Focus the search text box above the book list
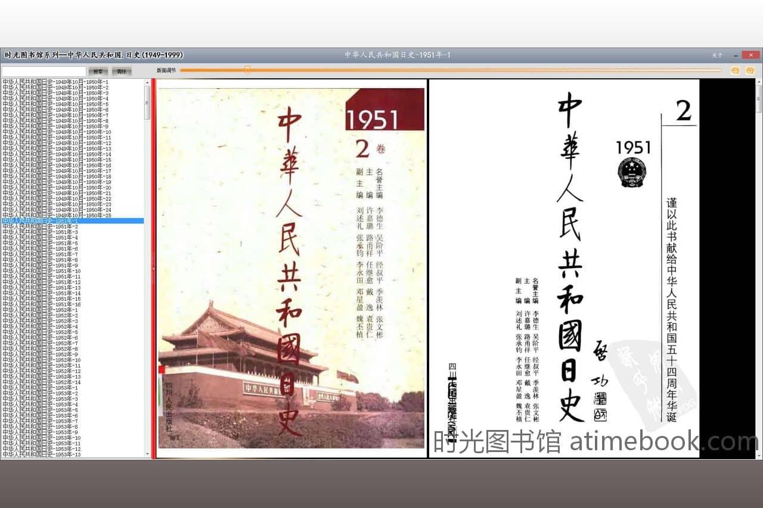The width and height of the screenshot is (763, 508). 44,71
